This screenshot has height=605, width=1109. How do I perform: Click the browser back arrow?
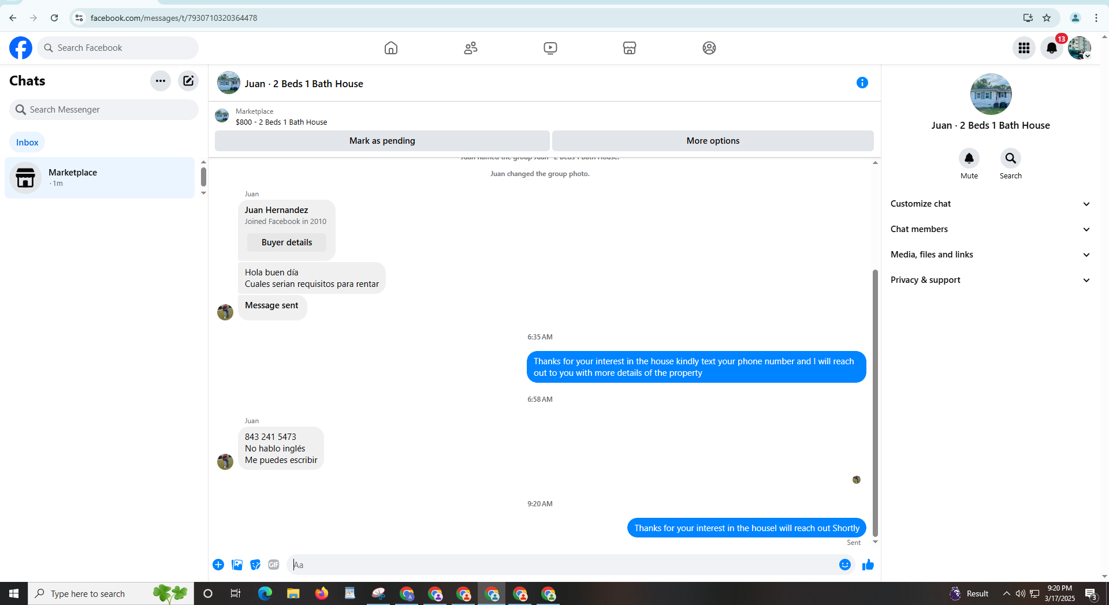pyautogui.click(x=13, y=18)
